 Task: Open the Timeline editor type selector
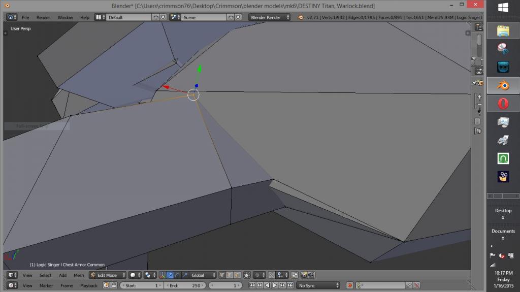[x=12, y=285]
